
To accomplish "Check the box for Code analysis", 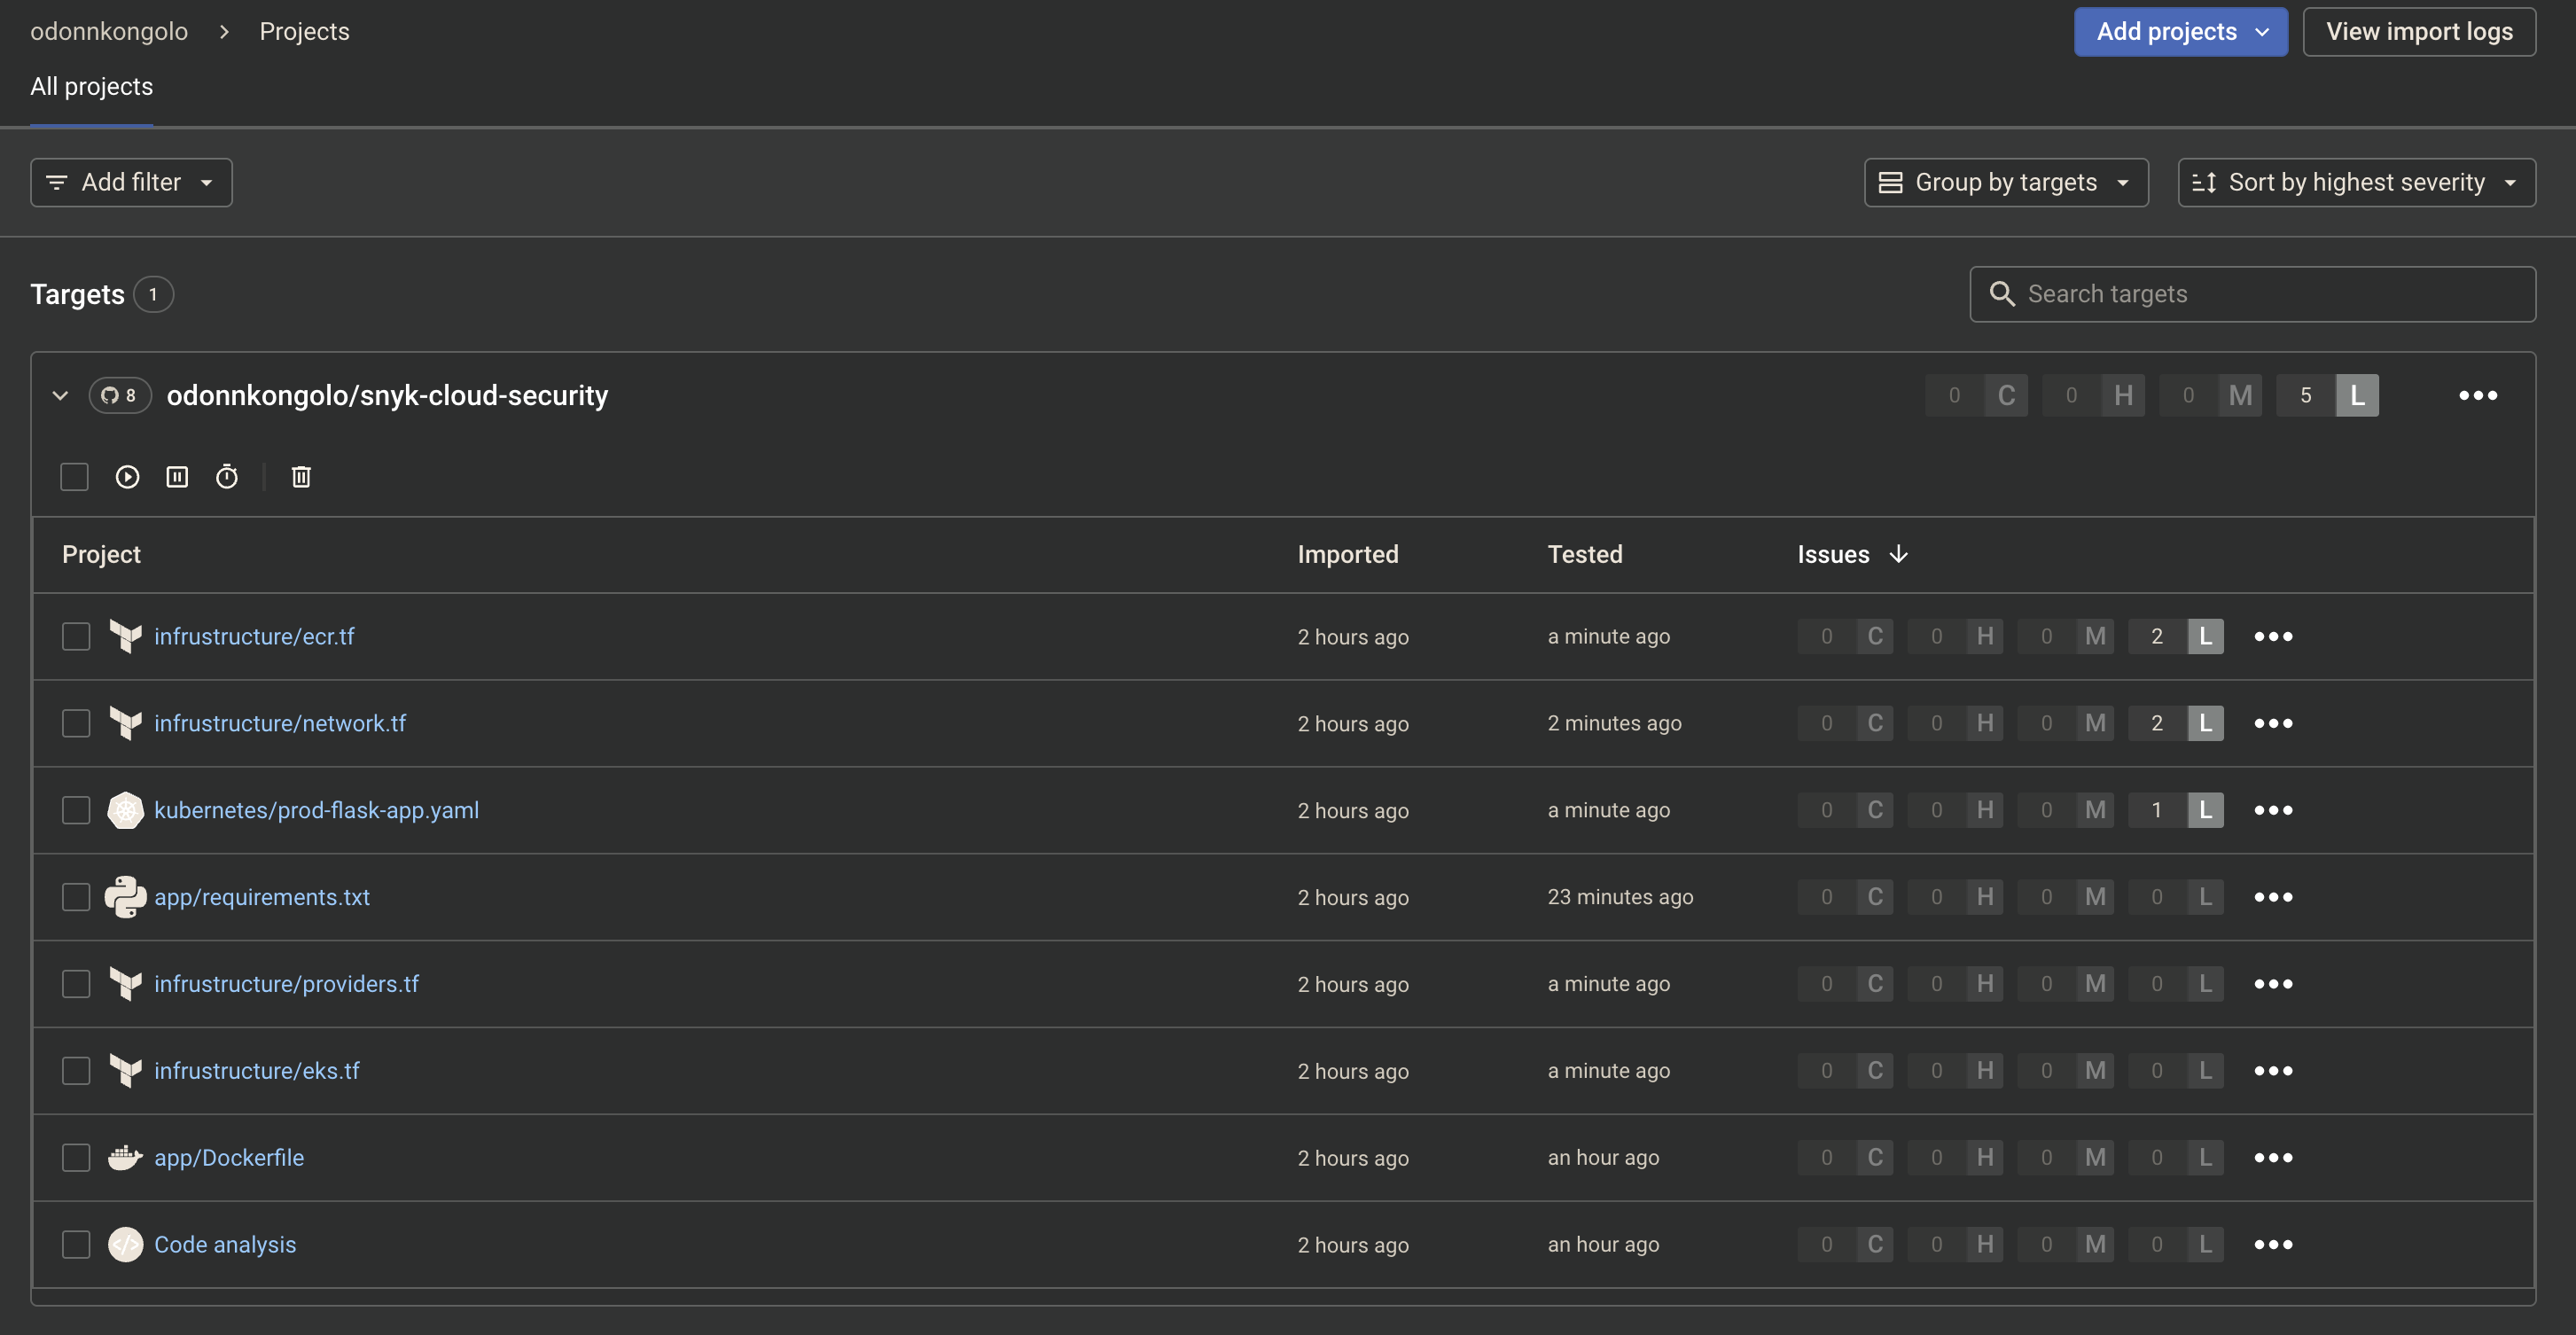I will coord(76,1245).
